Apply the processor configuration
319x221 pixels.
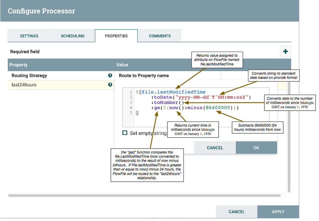278,212
